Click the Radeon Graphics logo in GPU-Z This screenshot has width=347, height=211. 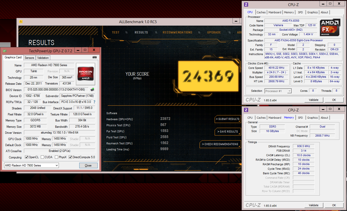86,73
